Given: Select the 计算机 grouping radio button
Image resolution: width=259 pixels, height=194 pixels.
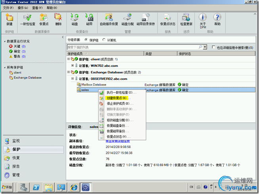Looking at the screenshot, I should point(104,40).
